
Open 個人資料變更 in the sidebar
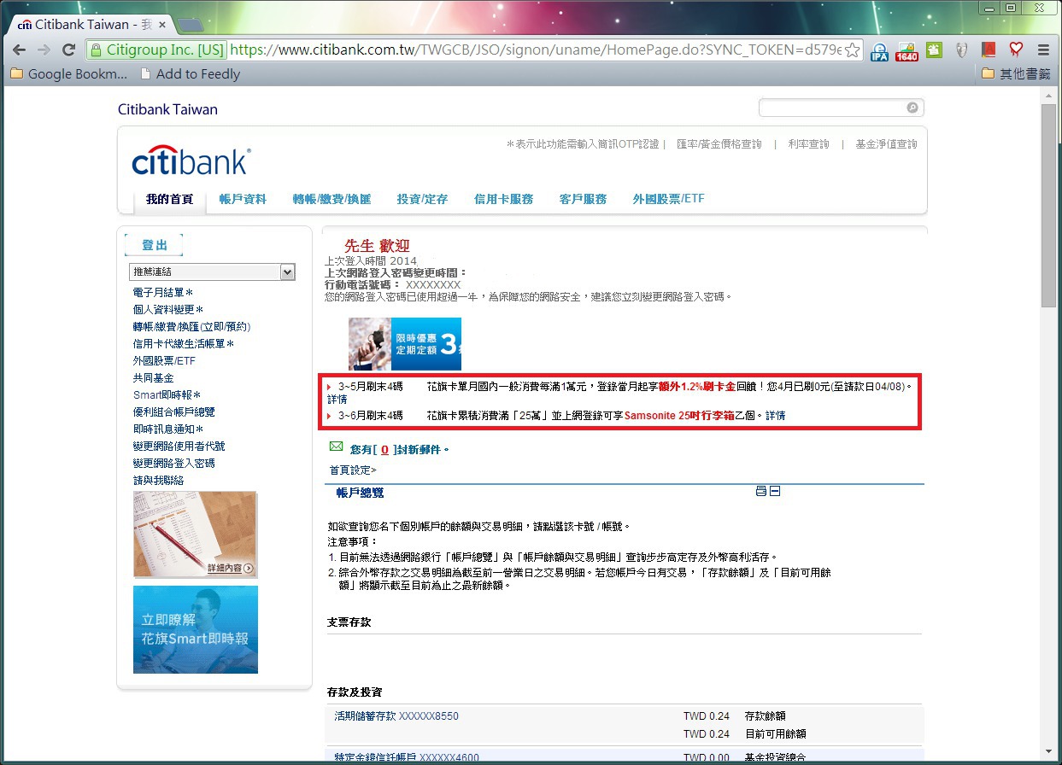[x=167, y=310]
